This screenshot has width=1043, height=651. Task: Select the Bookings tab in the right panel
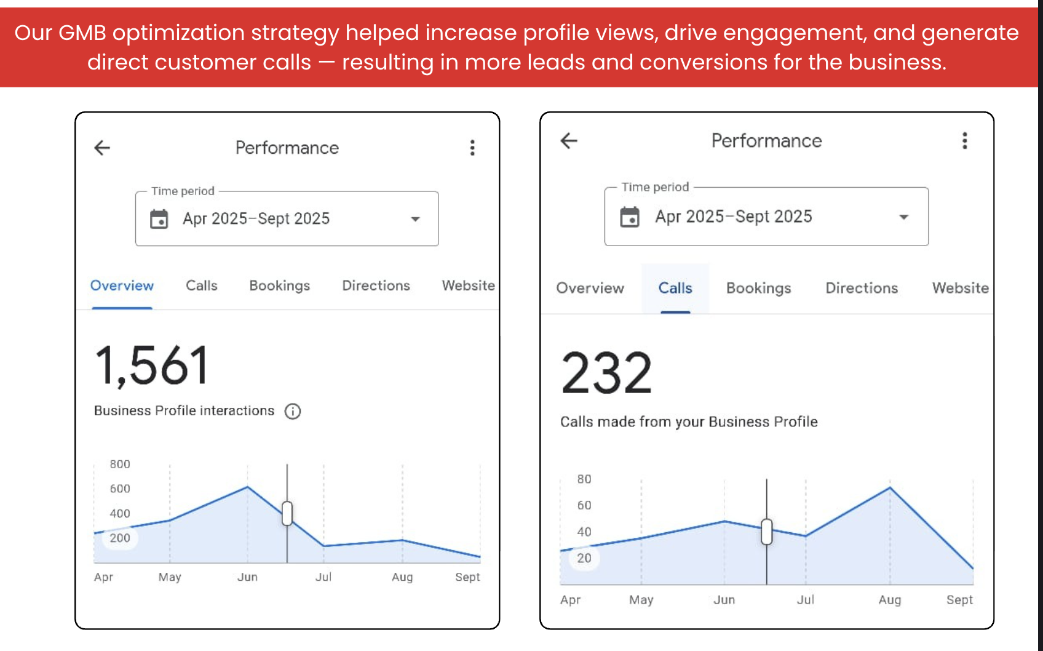coord(759,289)
